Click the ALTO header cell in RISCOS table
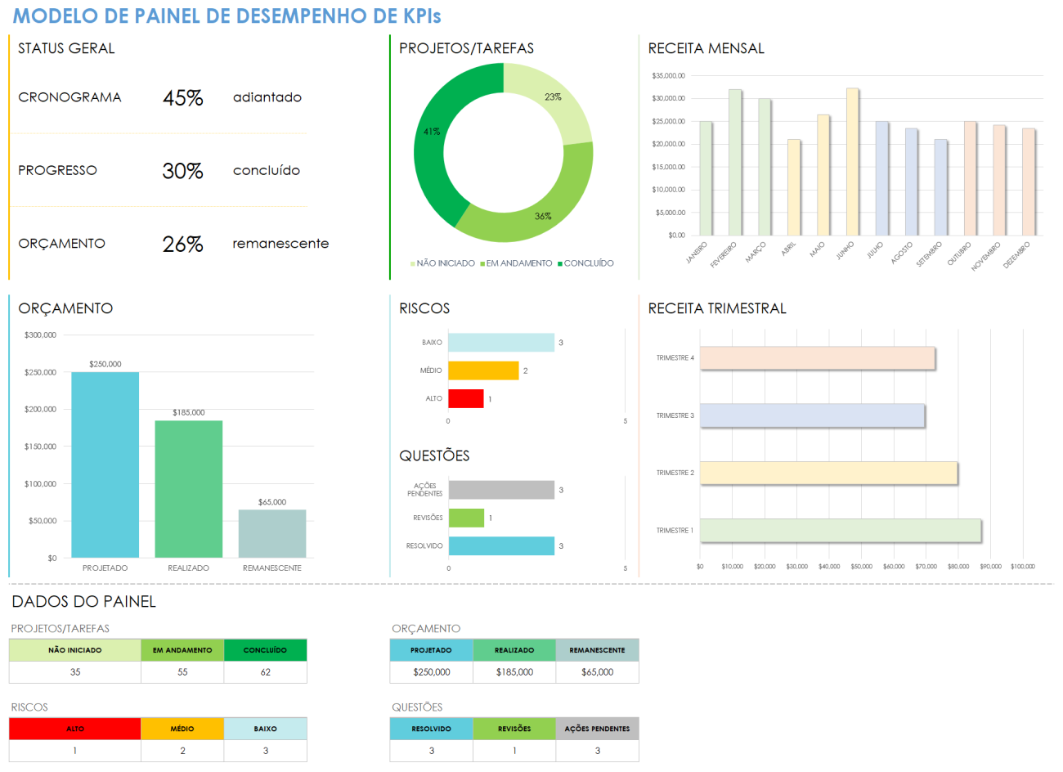The image size is (1063, 772). (x=74, y=728)
